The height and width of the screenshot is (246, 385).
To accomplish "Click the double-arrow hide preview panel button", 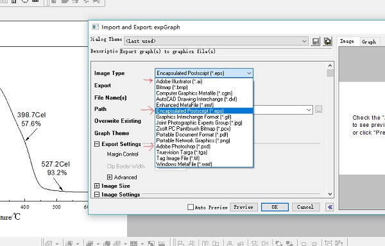I will click(330, 207).
